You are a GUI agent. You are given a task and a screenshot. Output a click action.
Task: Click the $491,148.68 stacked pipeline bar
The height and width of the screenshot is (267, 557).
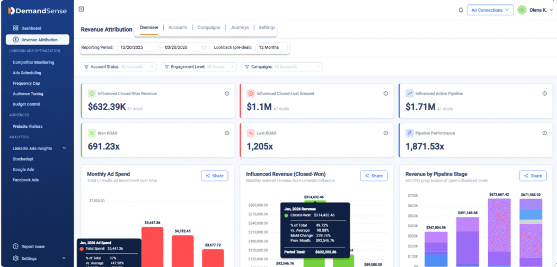pyautogui.click(x=467, y=242)
